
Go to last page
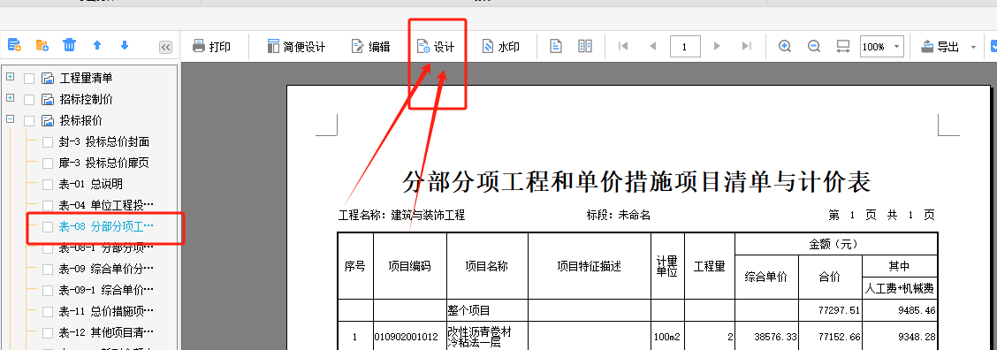click(747, 47)
